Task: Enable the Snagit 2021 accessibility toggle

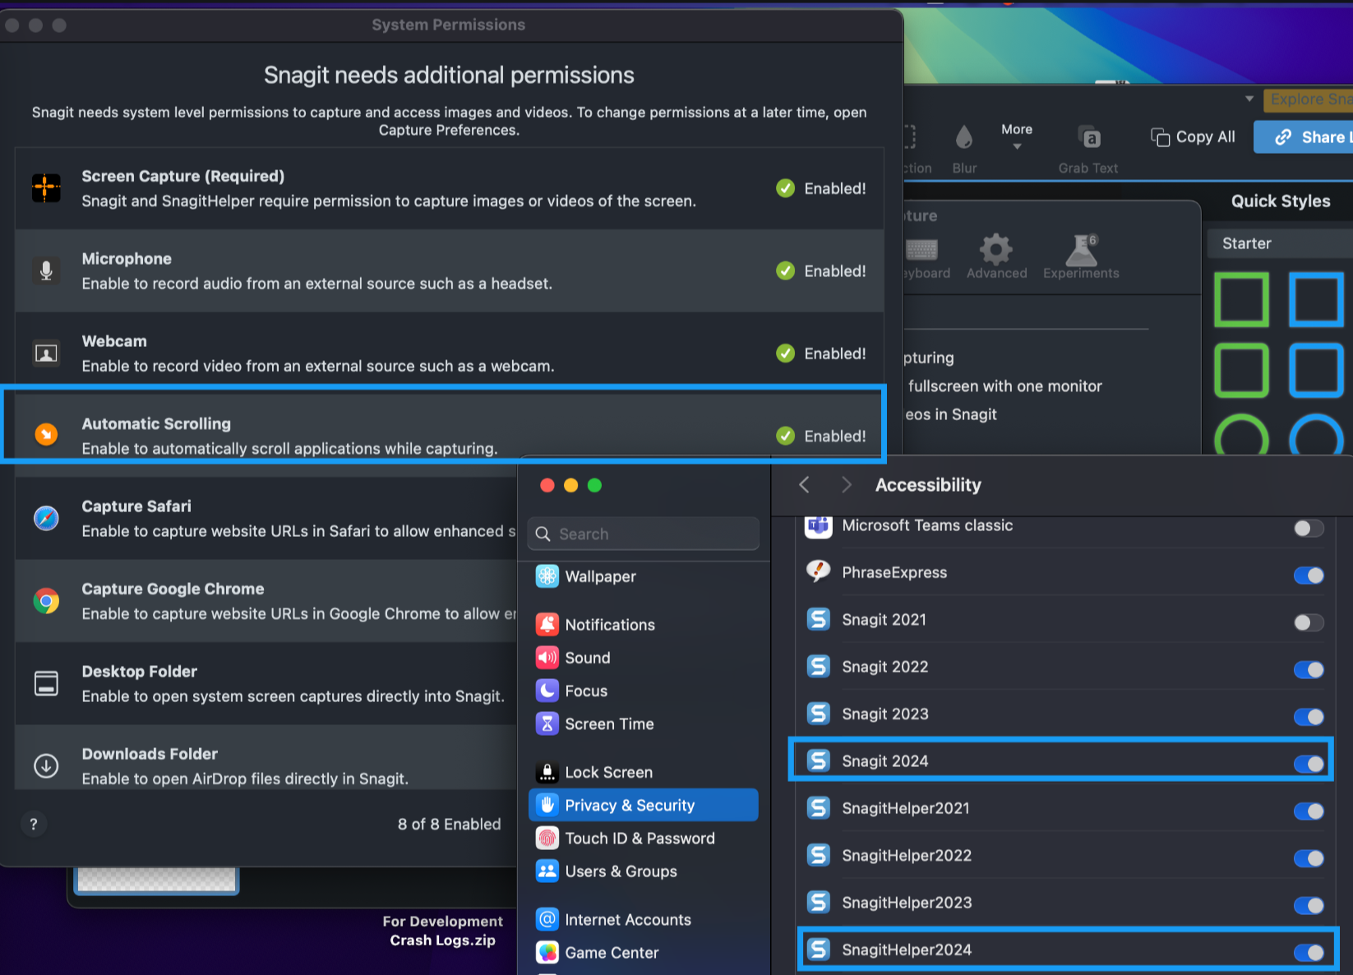Action: pyautogui.click(x=1308, y=622)
